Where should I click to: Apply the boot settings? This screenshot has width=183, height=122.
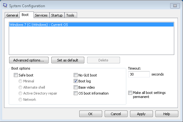(x=141, y=114)
